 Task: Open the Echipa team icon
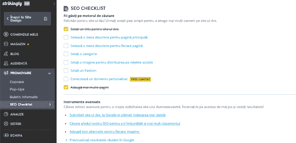coord(6,136)
